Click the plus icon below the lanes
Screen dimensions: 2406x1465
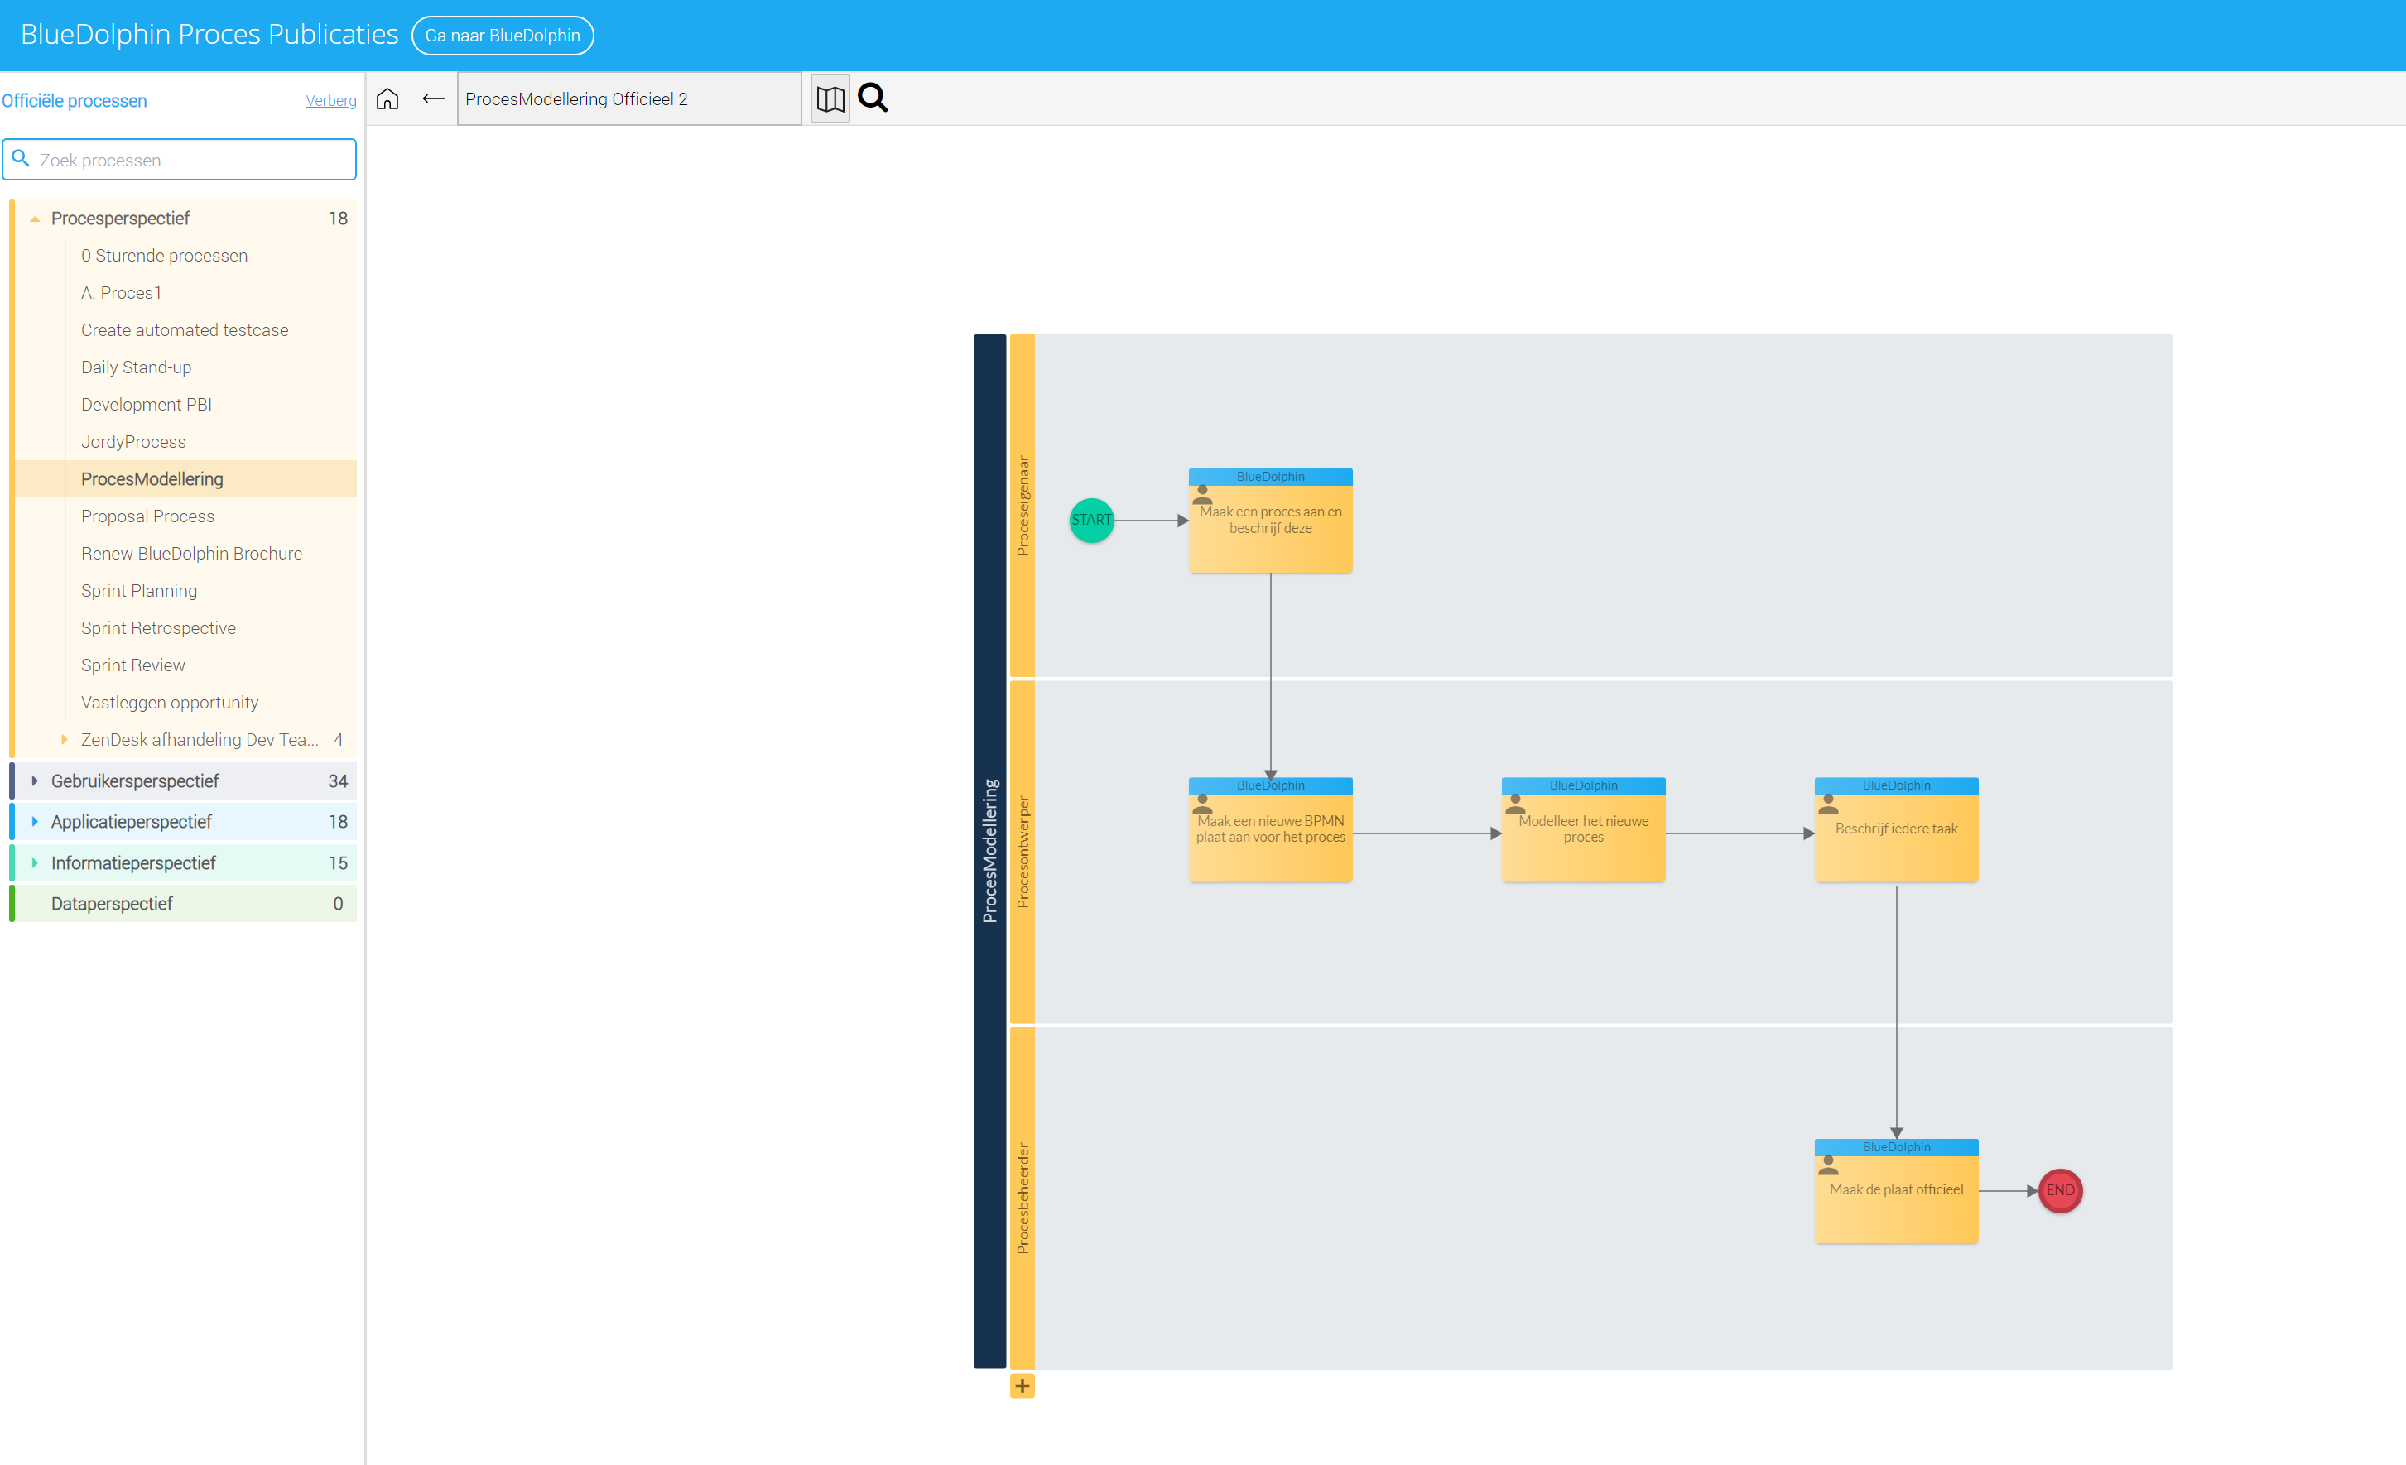[1023, 1385]
